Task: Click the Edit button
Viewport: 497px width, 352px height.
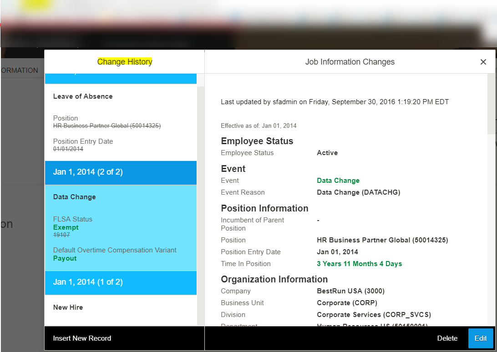Action: coord(481,338)
